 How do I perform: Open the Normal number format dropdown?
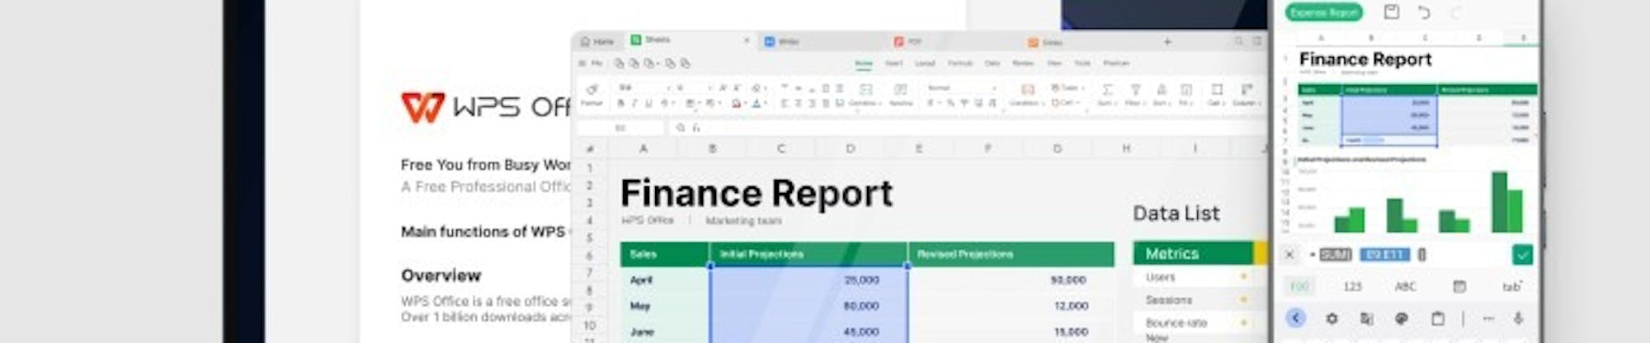(960, 87)
